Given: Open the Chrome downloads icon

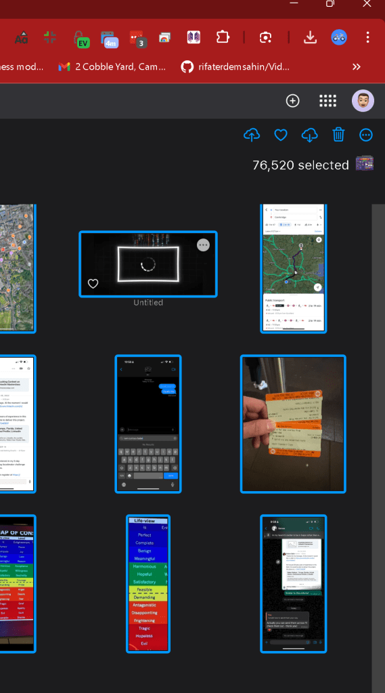Looking at the screenshot, I should [311, 37].
